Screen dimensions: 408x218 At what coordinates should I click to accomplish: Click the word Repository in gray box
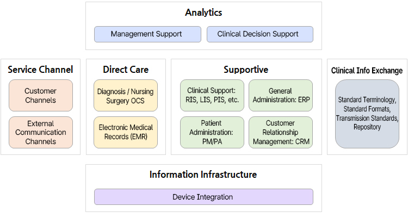[367, 127]
